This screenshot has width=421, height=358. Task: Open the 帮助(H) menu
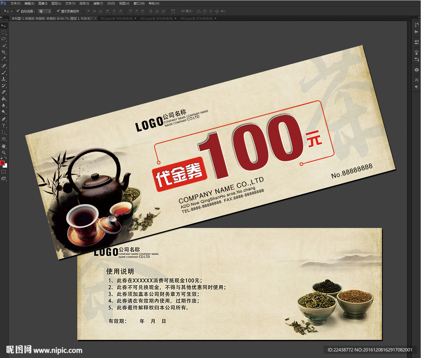click(154, 3)
